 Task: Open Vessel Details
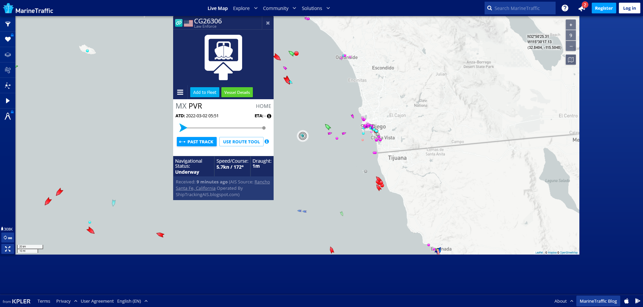[x=237, y=92]
